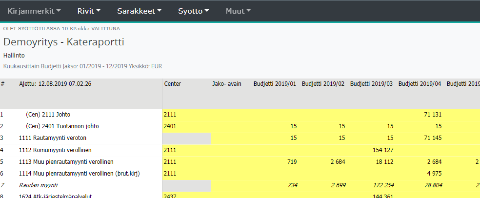Open the Muut menu

(x=238, y=11)
